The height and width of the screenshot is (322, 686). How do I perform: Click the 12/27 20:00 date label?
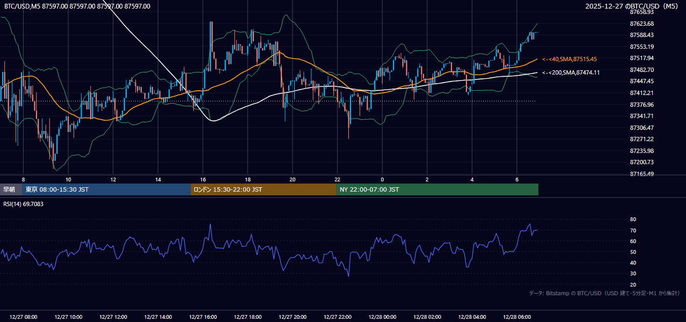coord(293,317)
